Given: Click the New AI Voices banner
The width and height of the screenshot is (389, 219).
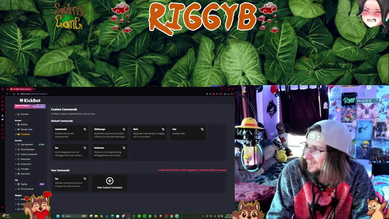Looking at the screenshot, I should [30, 106].
